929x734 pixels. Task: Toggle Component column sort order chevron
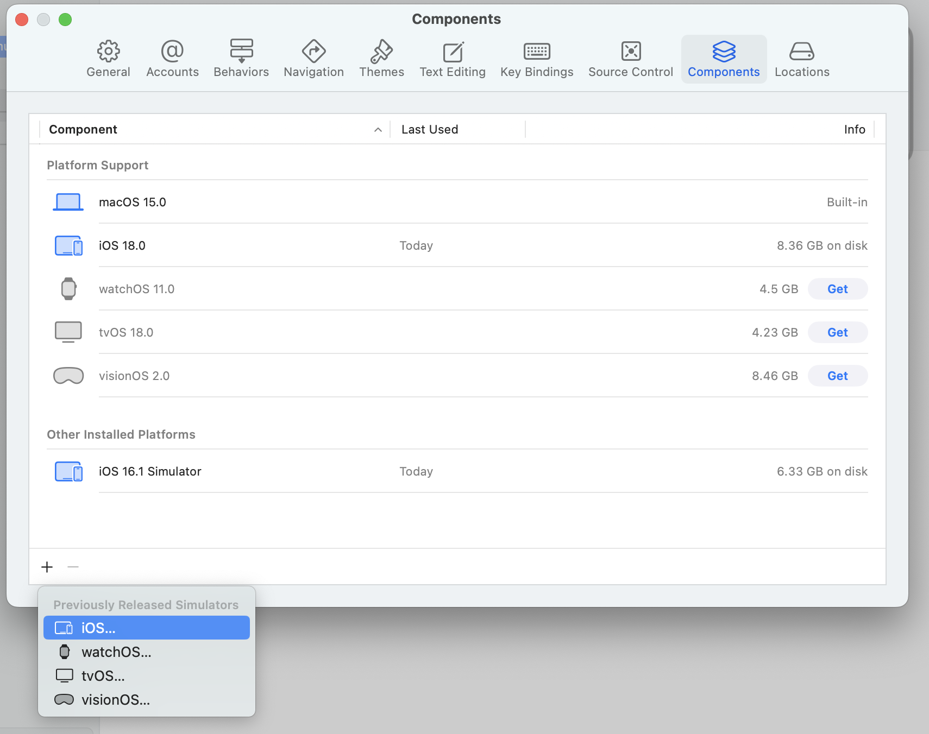coord(378,130)
